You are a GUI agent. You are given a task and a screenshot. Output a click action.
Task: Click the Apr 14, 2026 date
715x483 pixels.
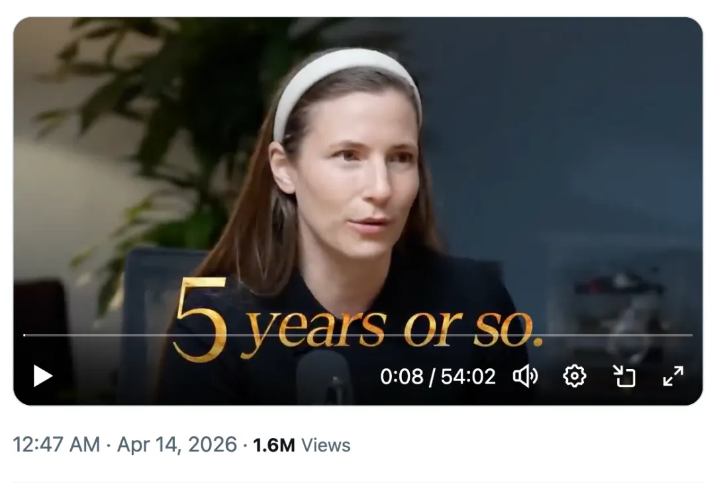pyautogui.click(x=177, y=445)
